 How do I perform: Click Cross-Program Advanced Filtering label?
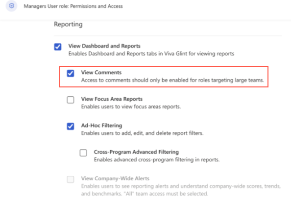[136, 152]
